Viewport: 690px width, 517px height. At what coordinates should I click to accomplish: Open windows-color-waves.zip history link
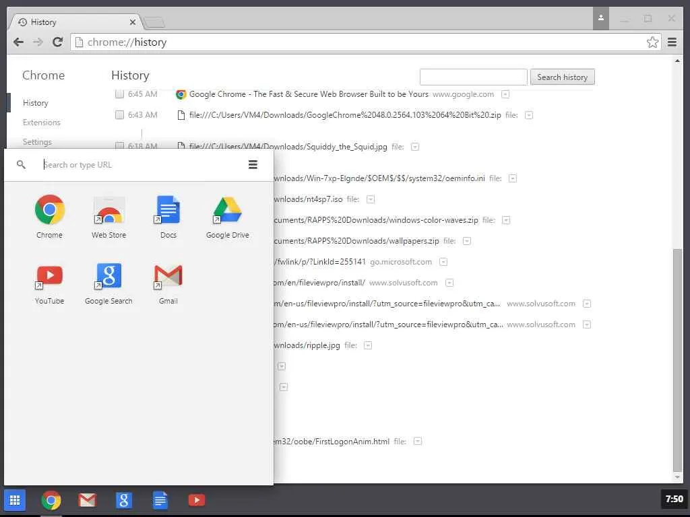(x=376, y=220)
